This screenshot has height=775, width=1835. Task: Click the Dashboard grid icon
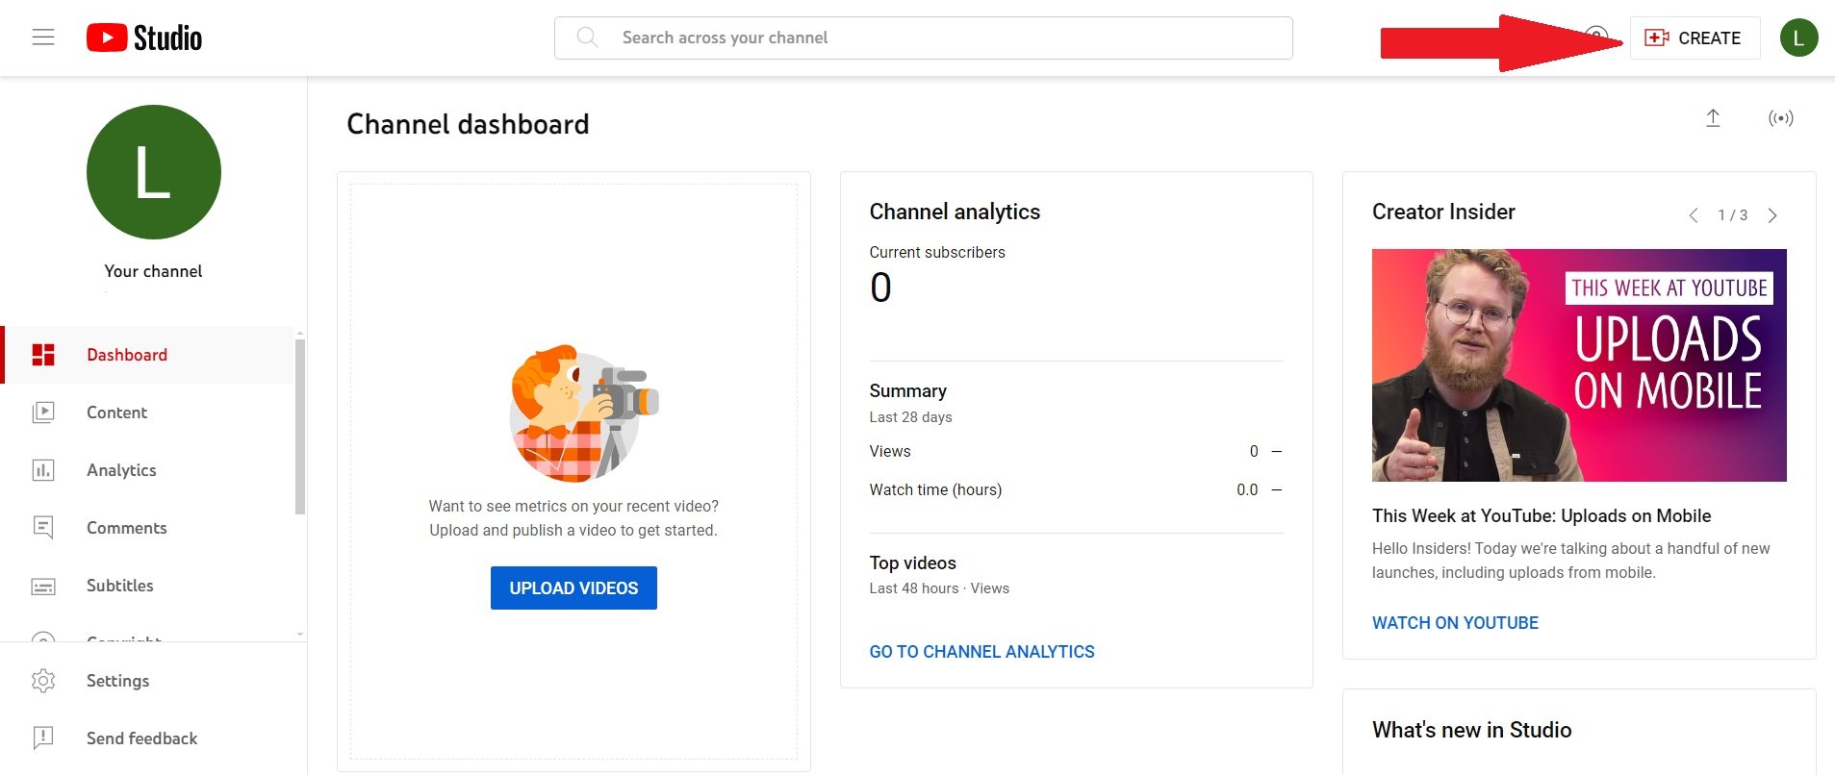(43, 355)
